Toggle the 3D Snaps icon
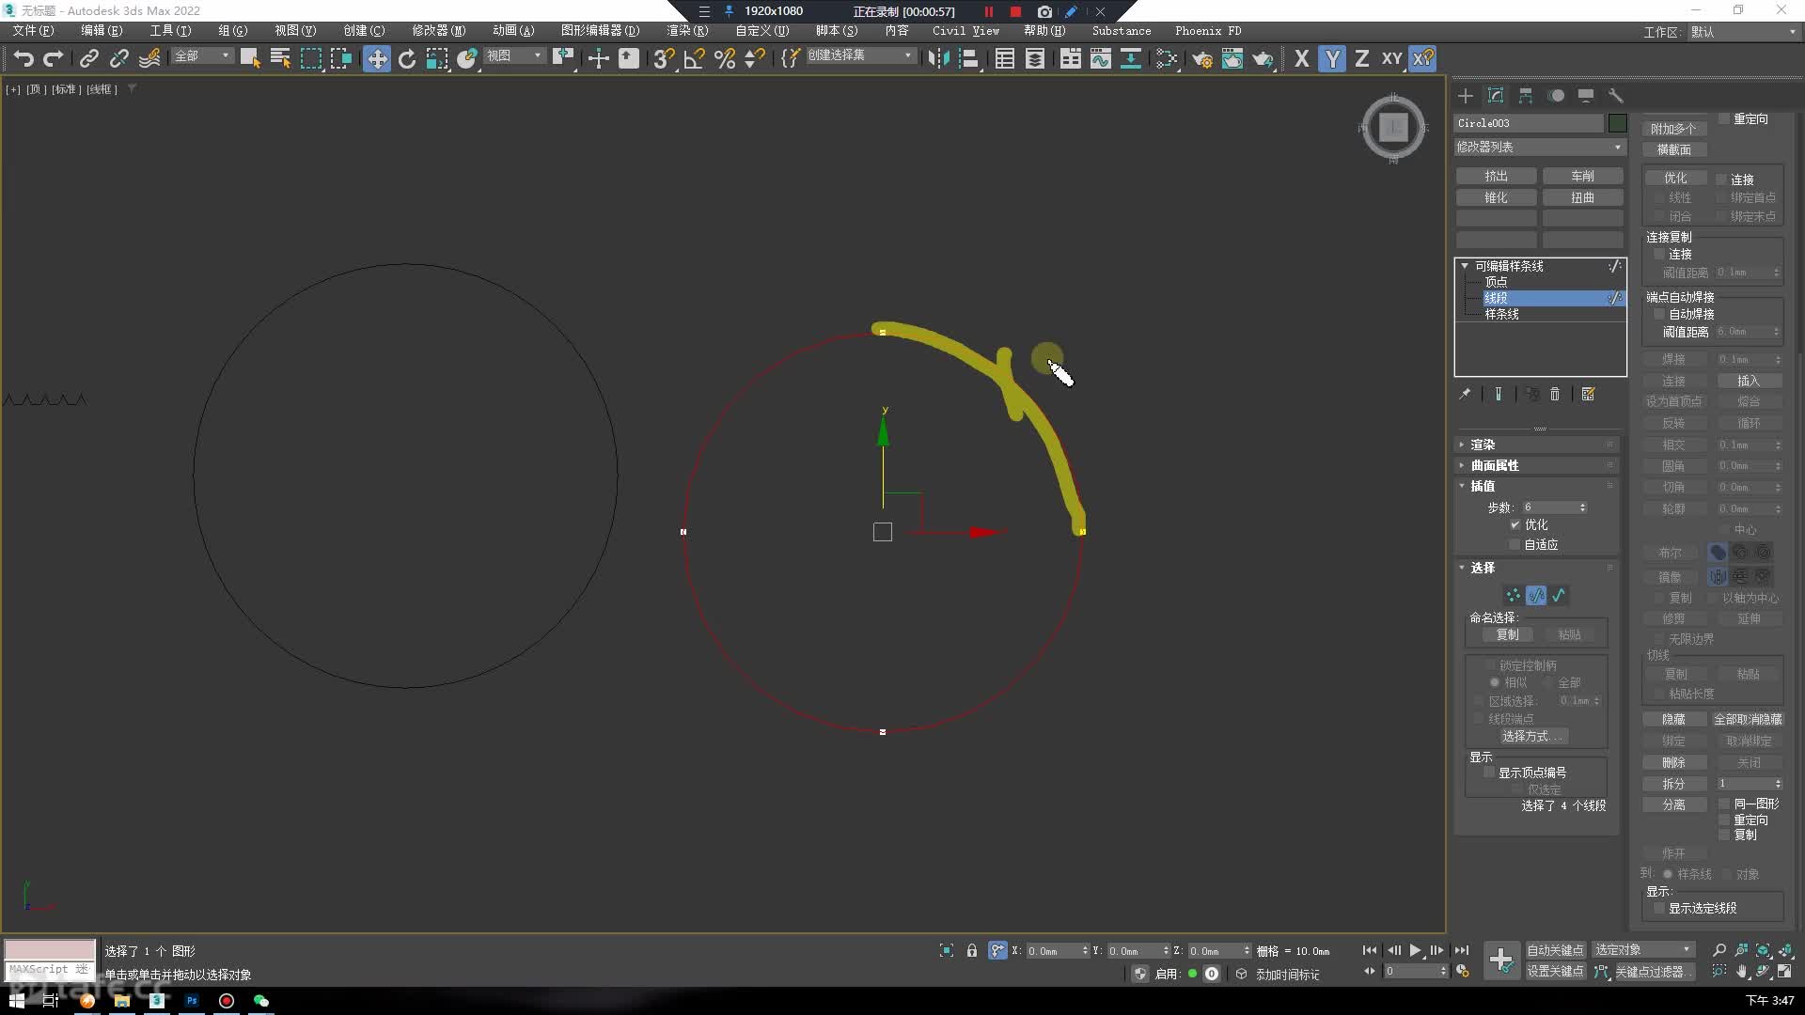 [x=664, y=58]
